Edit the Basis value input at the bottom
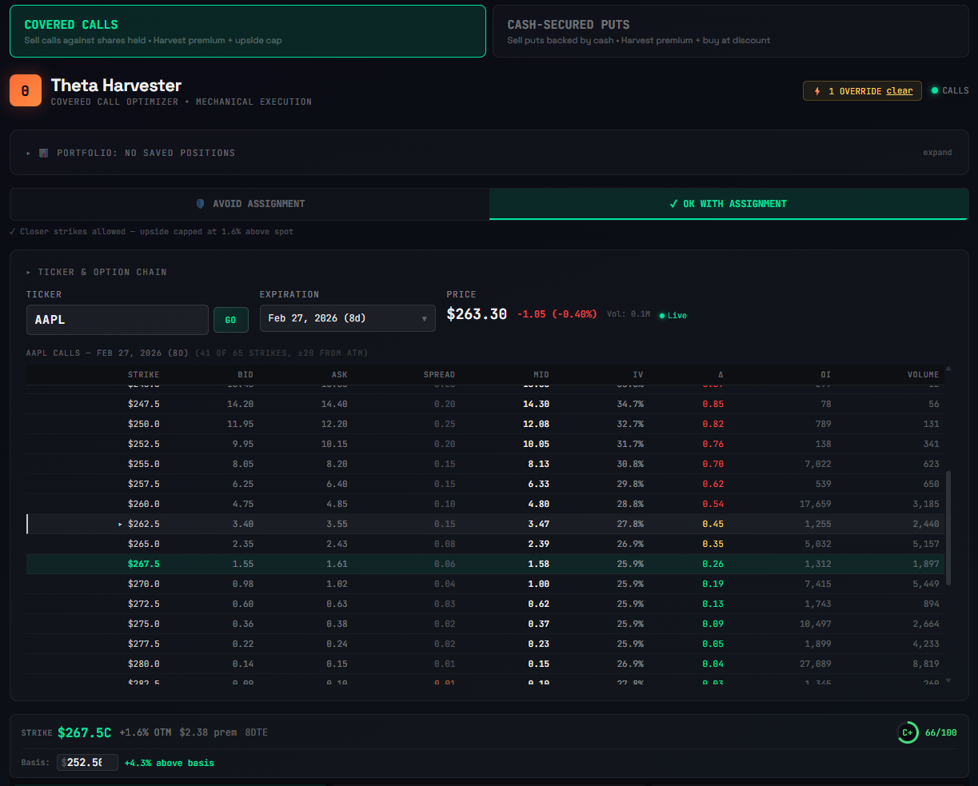The width and height of the screenshot is (978, 786). tap(86, 762)
